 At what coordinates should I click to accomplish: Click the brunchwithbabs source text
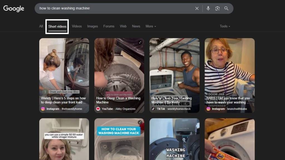point(237,109)
